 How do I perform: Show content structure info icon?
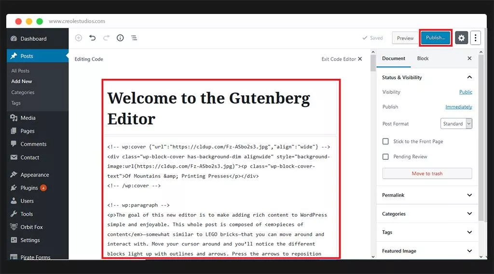pyautogui.click(x=120, y=38)
